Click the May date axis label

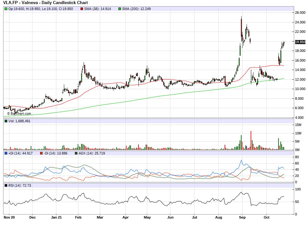point(147,217)
